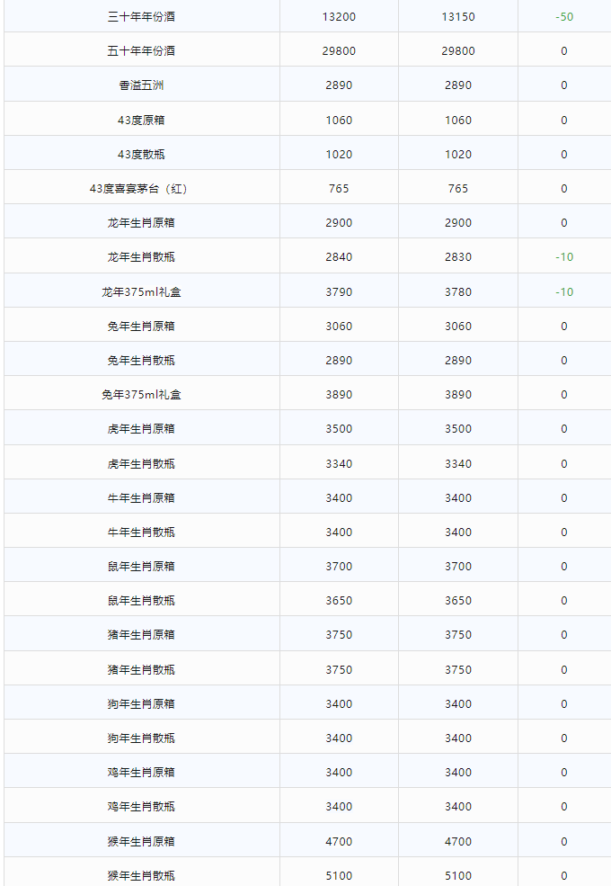The height and width of the screenshot is (886, 611).
Task: Click the 2830 price for 龙年生肖散瓶
Action: (x=458, y=257)
